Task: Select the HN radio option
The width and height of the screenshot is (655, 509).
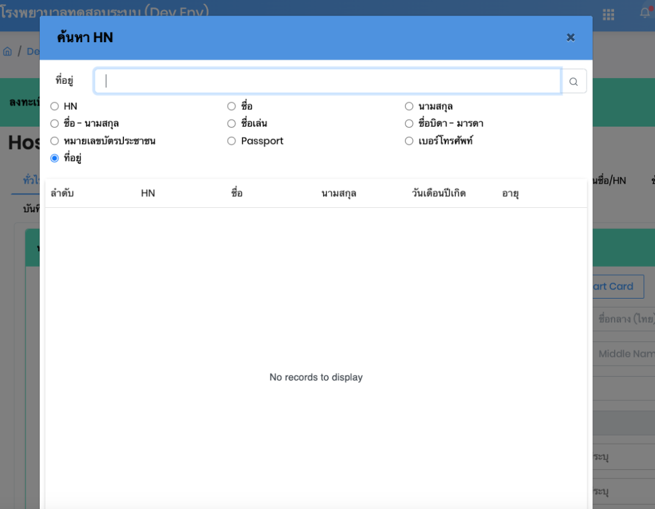Action: 54,106
